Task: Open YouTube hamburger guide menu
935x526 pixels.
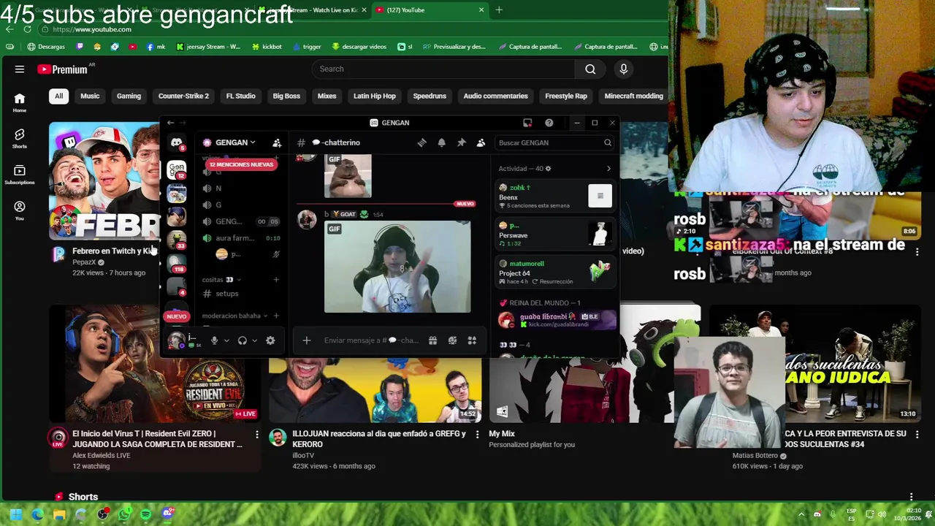Action: point(20,69)
